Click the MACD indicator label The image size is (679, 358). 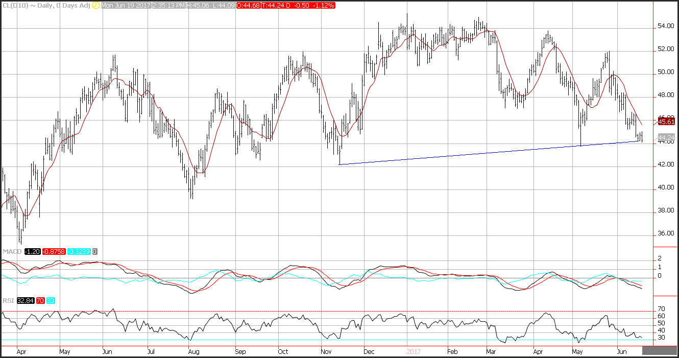coord(12,252)
